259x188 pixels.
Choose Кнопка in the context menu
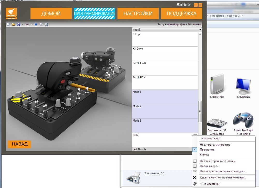(x=224, y=155)
